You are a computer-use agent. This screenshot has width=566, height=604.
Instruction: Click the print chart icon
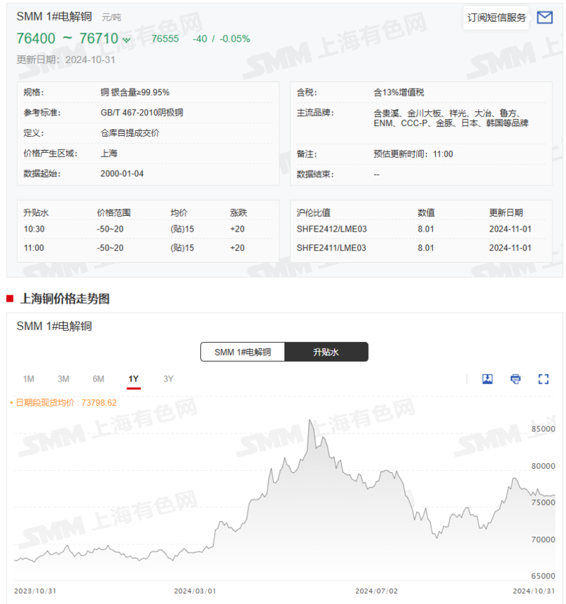click(515, 379)
